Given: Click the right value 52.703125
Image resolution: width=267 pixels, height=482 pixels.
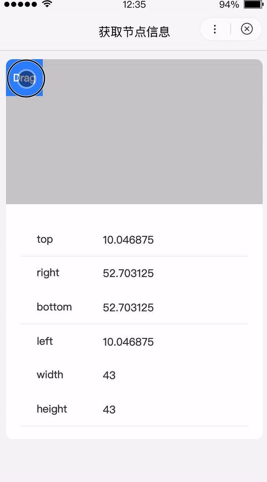Looking at the screenshot, I should click(128, 274).
